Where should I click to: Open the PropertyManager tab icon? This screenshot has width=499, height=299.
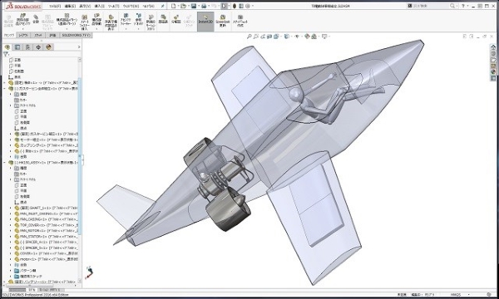click(17, 47)
